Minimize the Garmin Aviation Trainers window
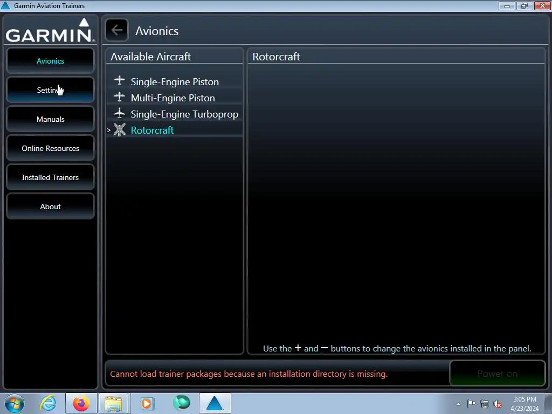The height and width of the screenshot is (414, 552). pyautogui.click(x=507, y=5)
